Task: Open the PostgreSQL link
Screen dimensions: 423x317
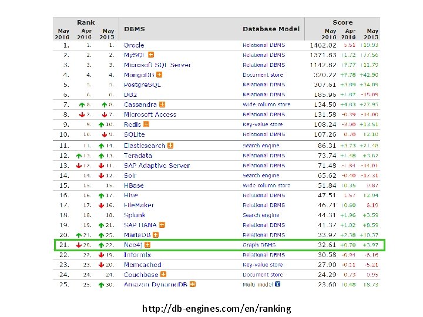Action: click(142, 85)
